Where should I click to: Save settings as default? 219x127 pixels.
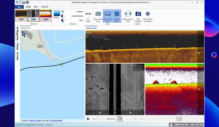tap(148, 16)
